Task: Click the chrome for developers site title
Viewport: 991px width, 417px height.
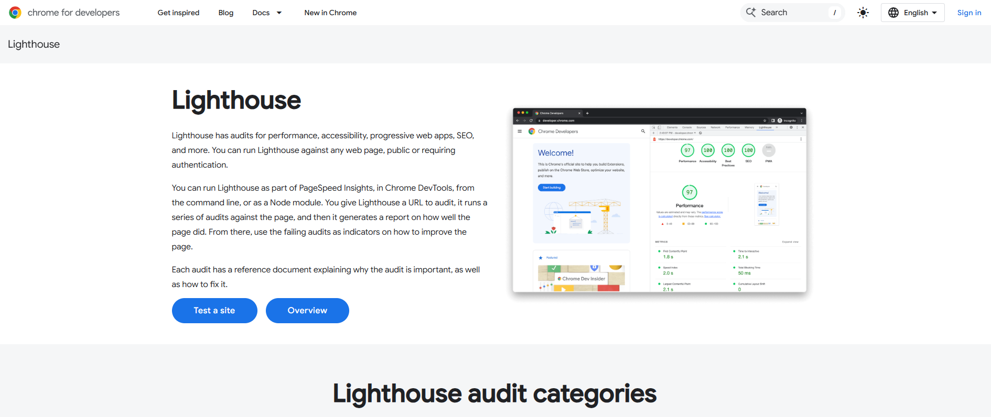Action: point(73,13)
